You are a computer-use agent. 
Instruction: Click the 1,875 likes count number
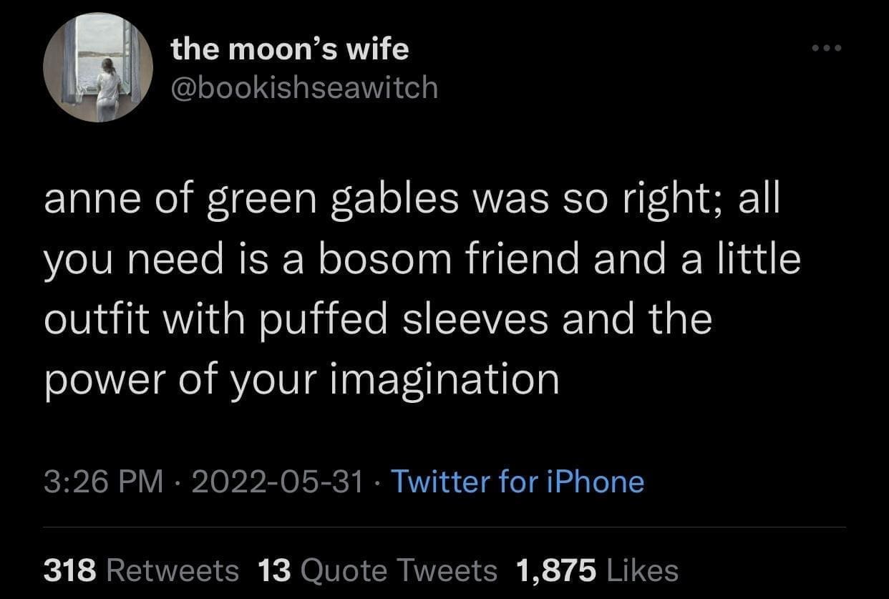[555, 570]
